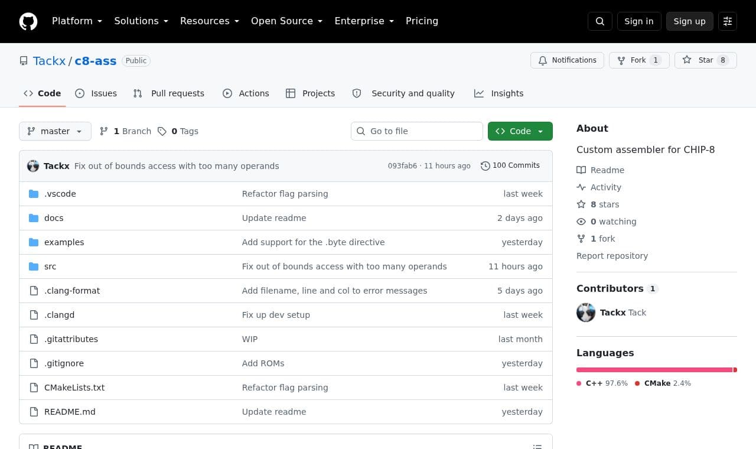Open the Security and quality tab

click(404, 93)
